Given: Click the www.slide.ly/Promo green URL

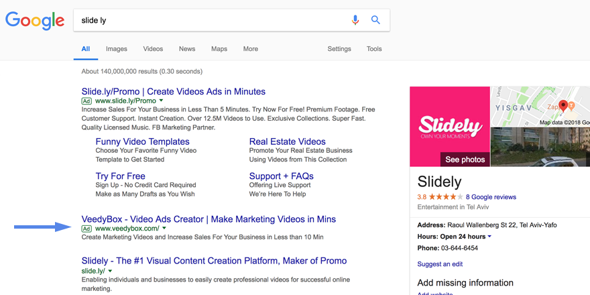Looking at the screenshot, I should click(x=125, y=101).
